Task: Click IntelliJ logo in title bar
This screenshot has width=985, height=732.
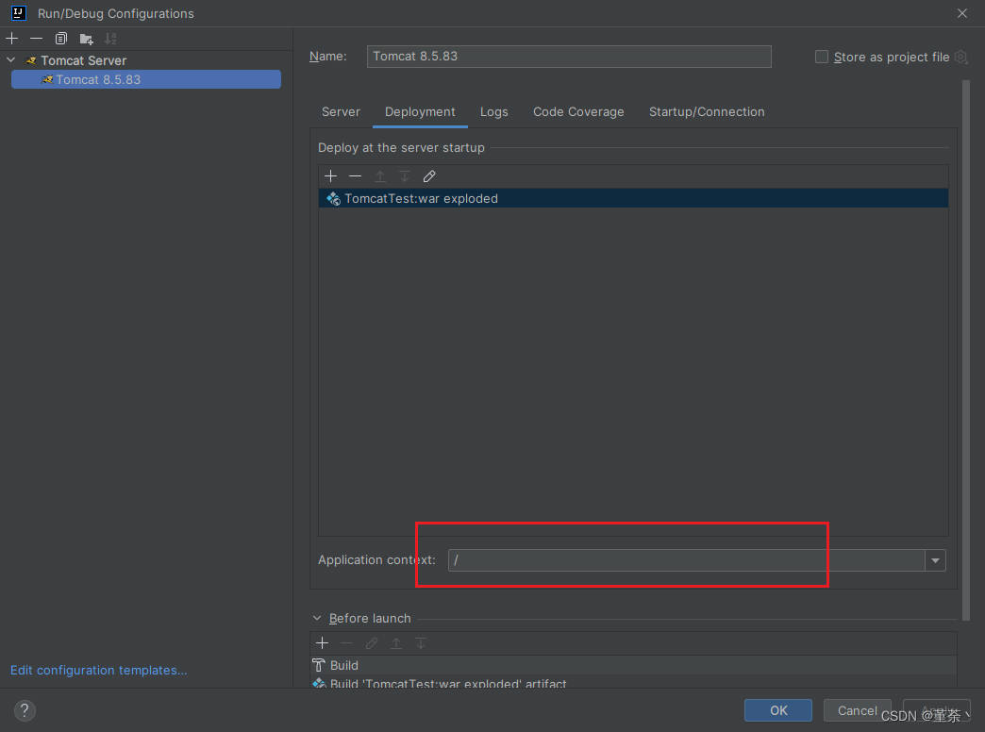Action: 18,12
